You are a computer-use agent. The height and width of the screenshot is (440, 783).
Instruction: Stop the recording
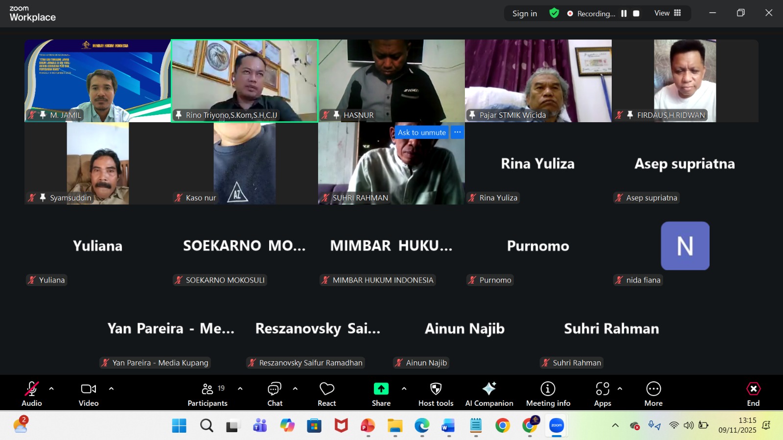tap(636, 14)
